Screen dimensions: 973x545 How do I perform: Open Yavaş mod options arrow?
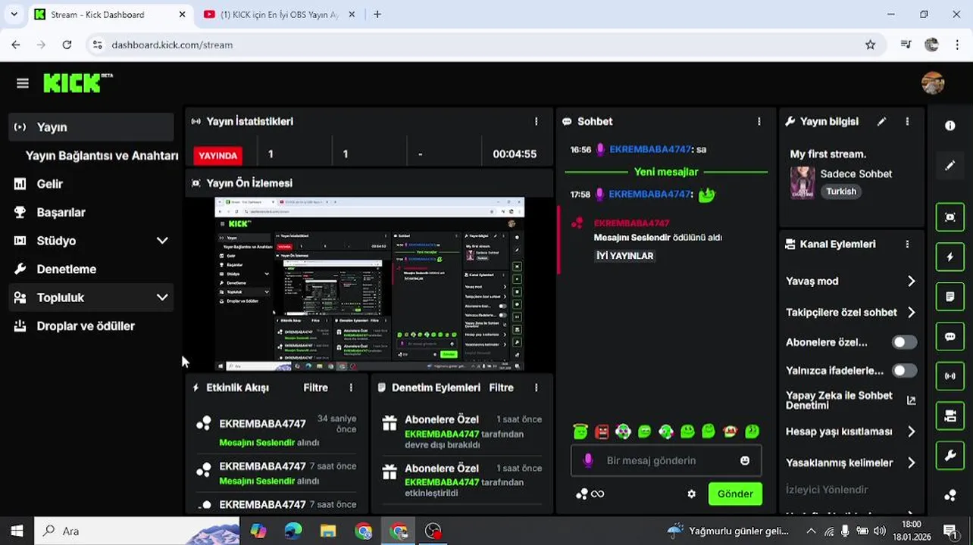coord(911,281)
